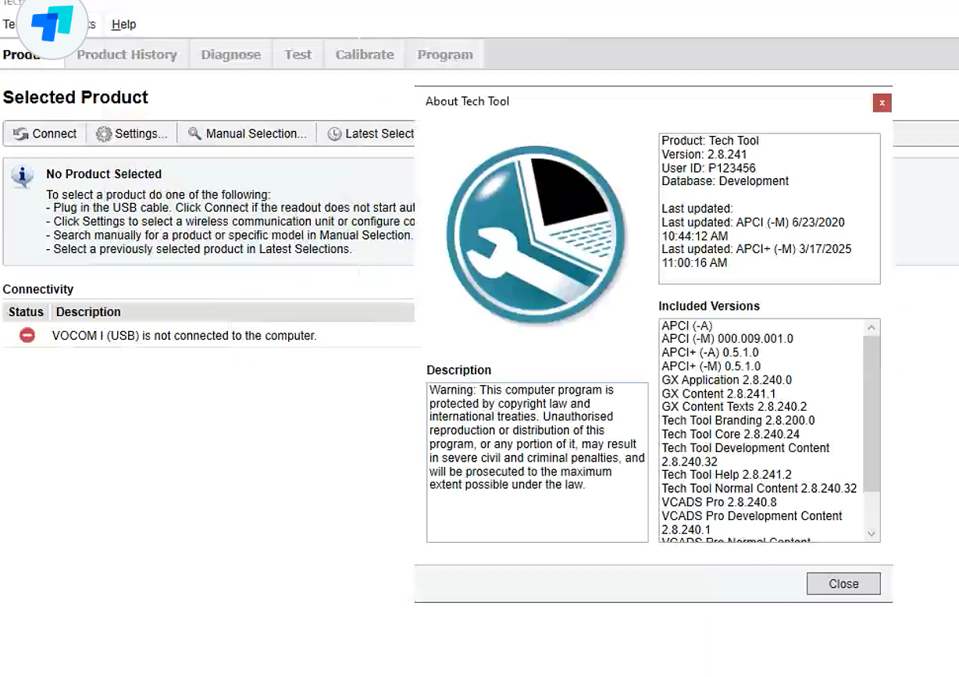
Task: Click the Close button in the About dialog
Action: 843,583
